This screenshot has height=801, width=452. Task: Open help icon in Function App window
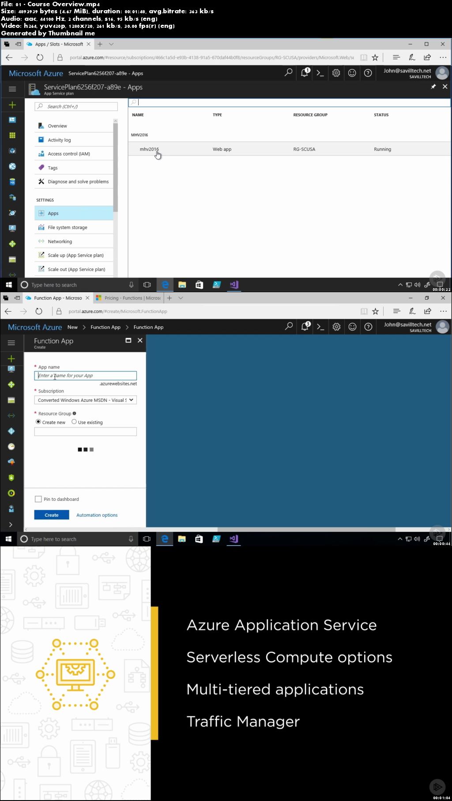[368, 327]
